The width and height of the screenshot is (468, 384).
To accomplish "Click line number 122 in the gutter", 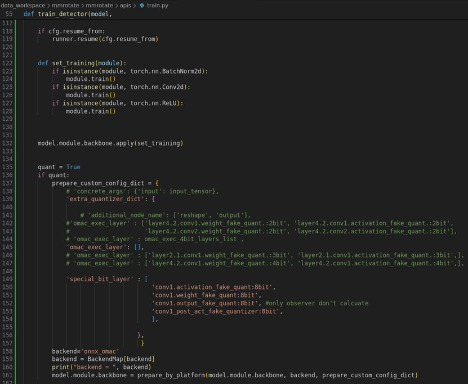I will pyautogui.click(x=7, y=64).
